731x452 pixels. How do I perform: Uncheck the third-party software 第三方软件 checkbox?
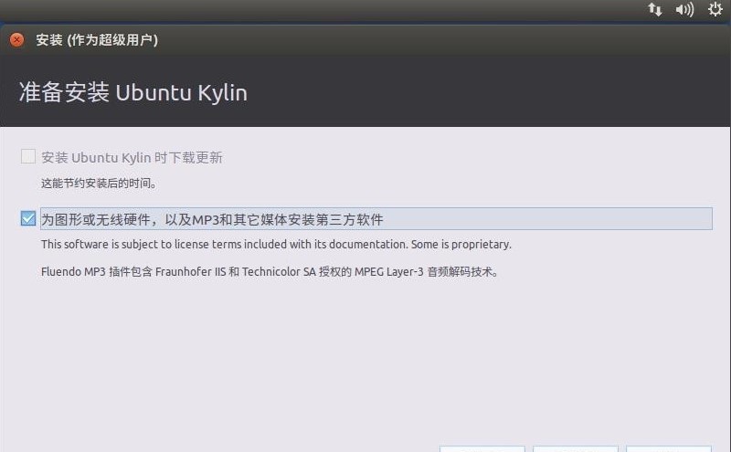28,218
